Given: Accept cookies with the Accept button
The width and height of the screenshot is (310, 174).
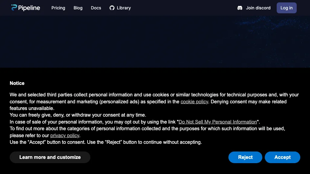Looking at the screenshot, I should 282,157.
